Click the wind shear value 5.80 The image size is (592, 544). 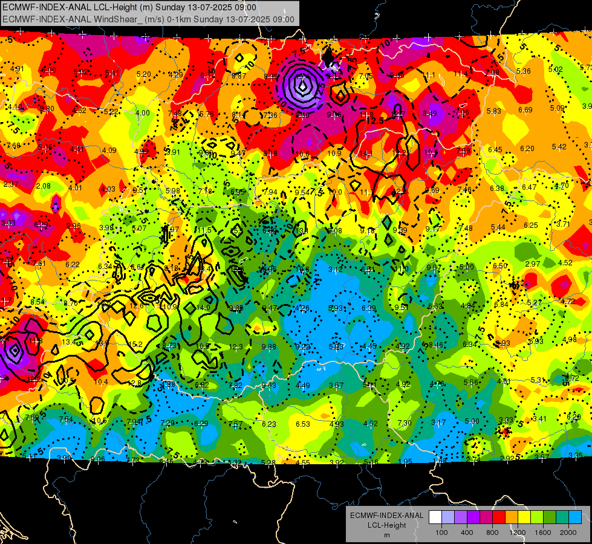tap(47, 109)
